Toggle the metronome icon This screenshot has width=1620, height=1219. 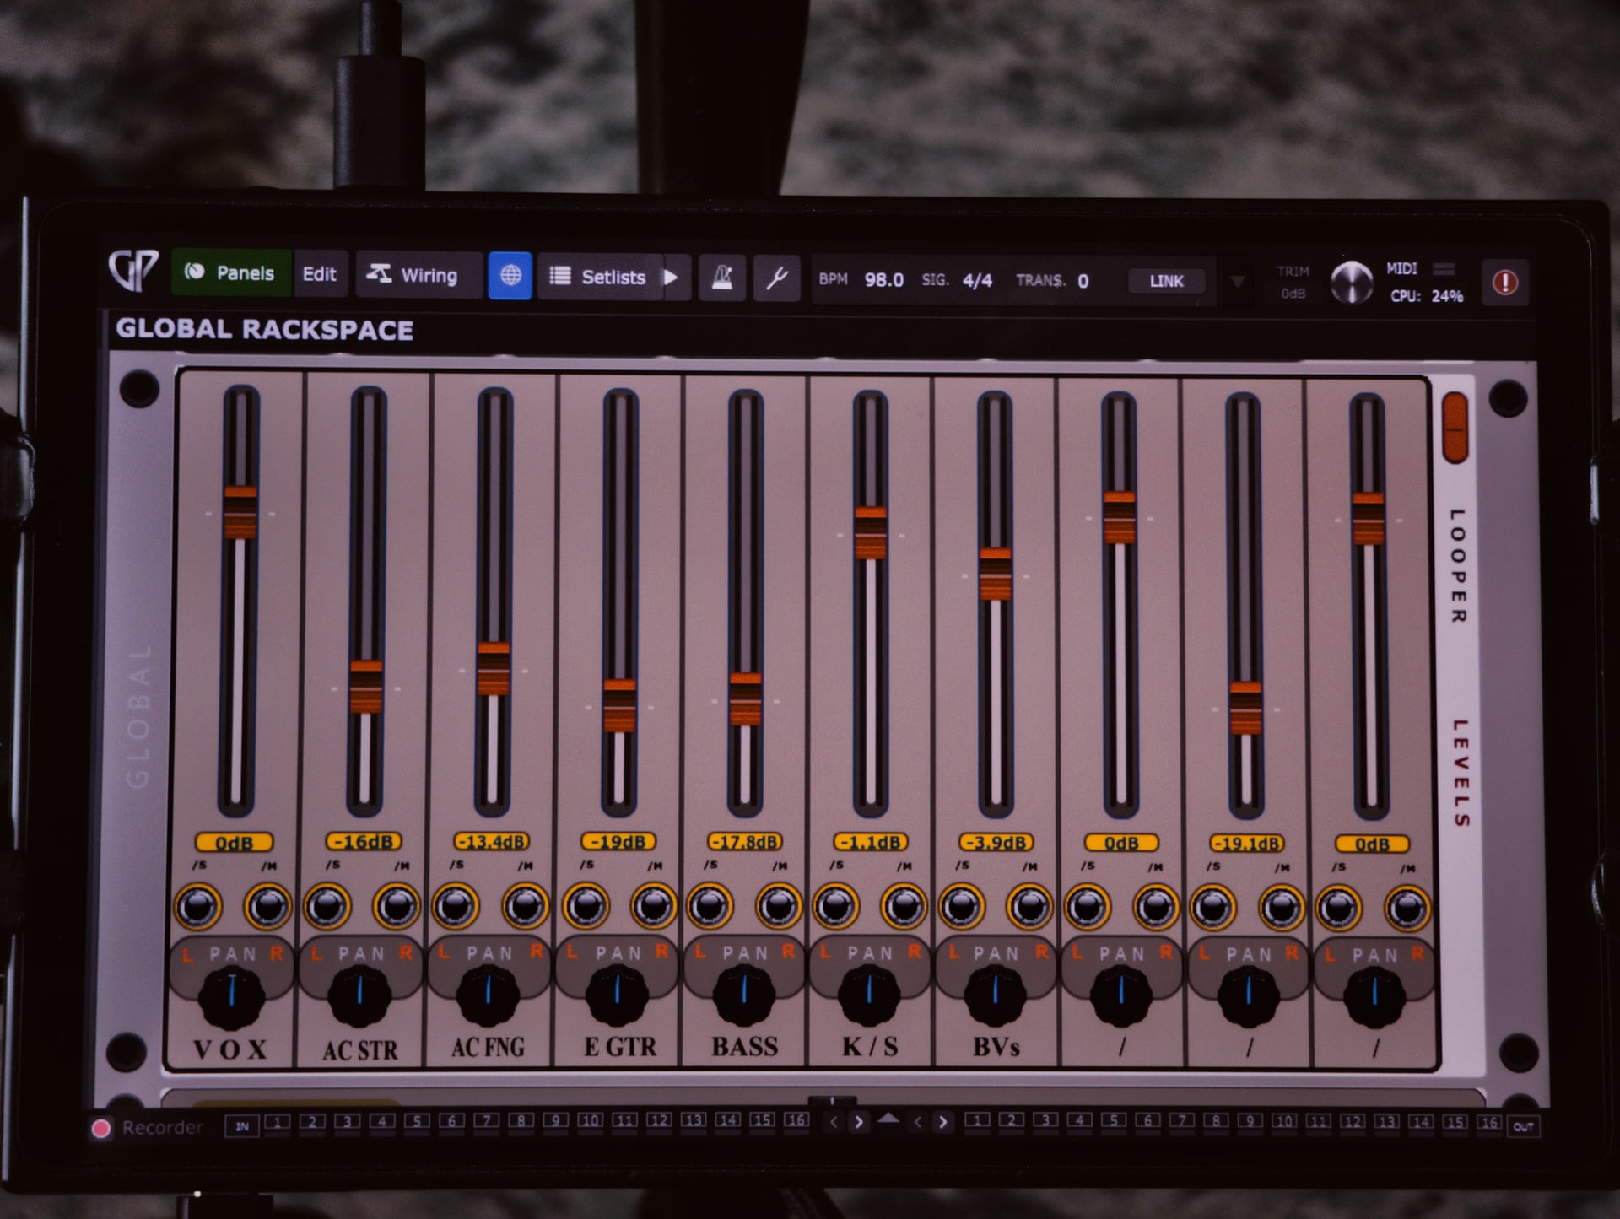722,277
